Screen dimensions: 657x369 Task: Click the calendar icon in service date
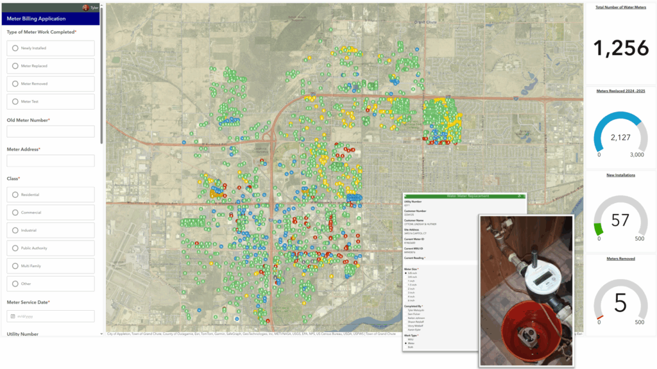point(13,316)
